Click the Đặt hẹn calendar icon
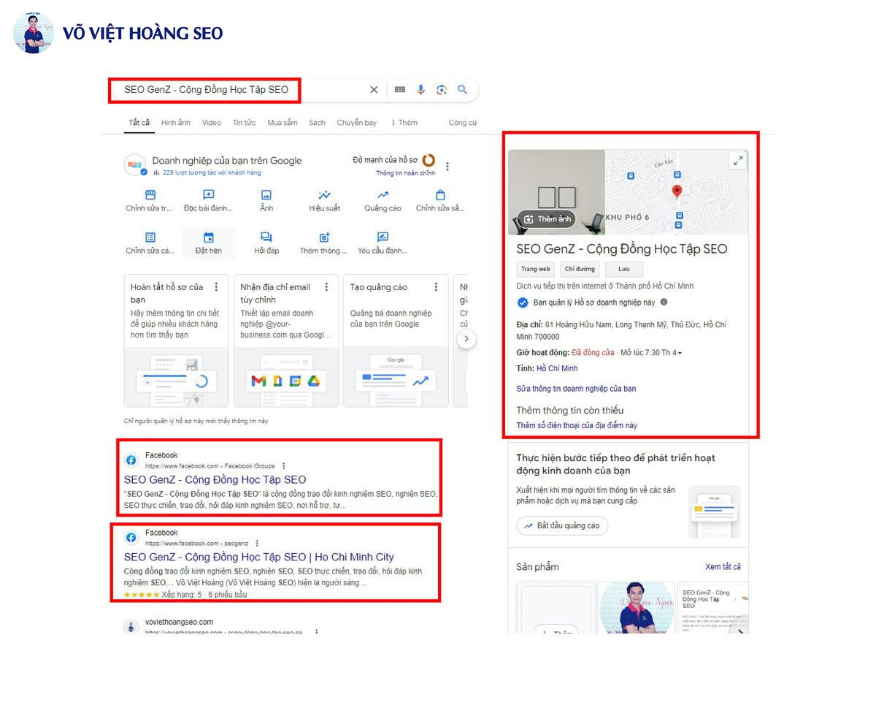This screenshot has height=708, width=876. (209, 237)
